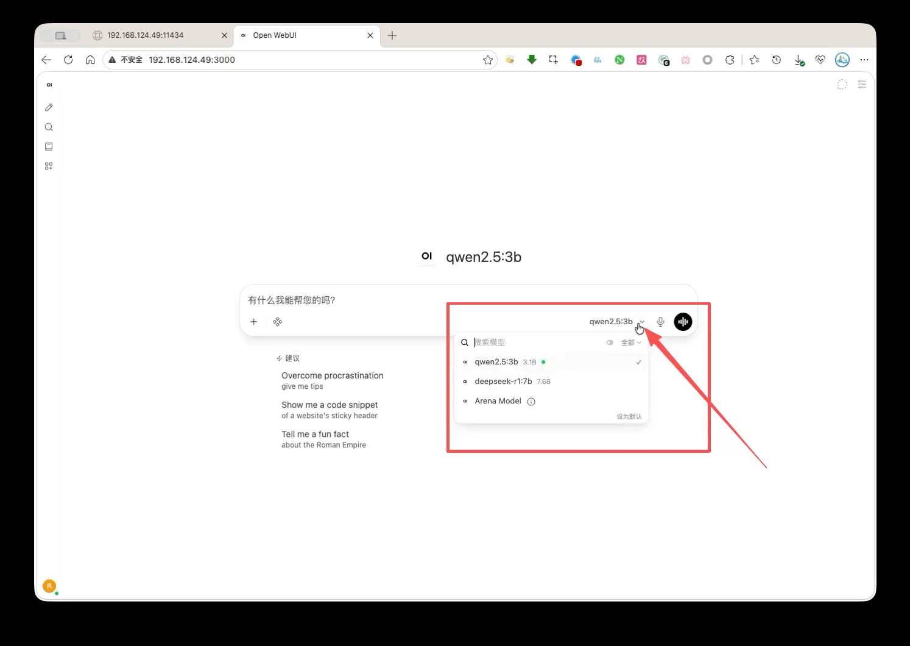Open a new browser tab
The image size is (910, 646).
click(392, 35)
